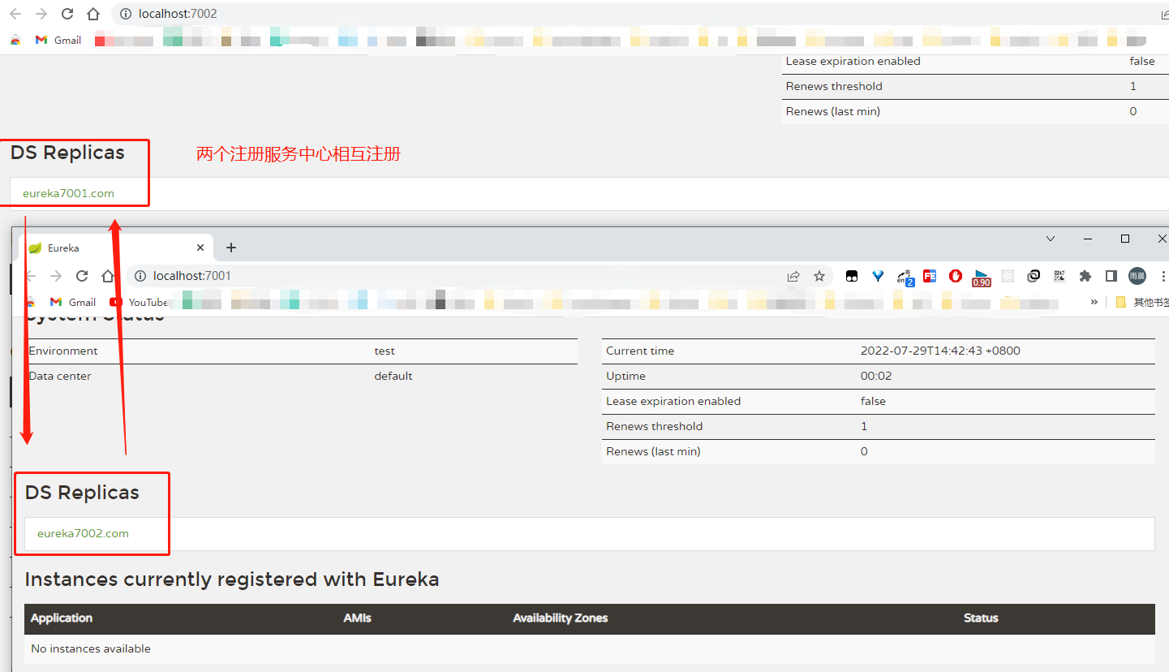Click the QR code extension icon

1059,276
